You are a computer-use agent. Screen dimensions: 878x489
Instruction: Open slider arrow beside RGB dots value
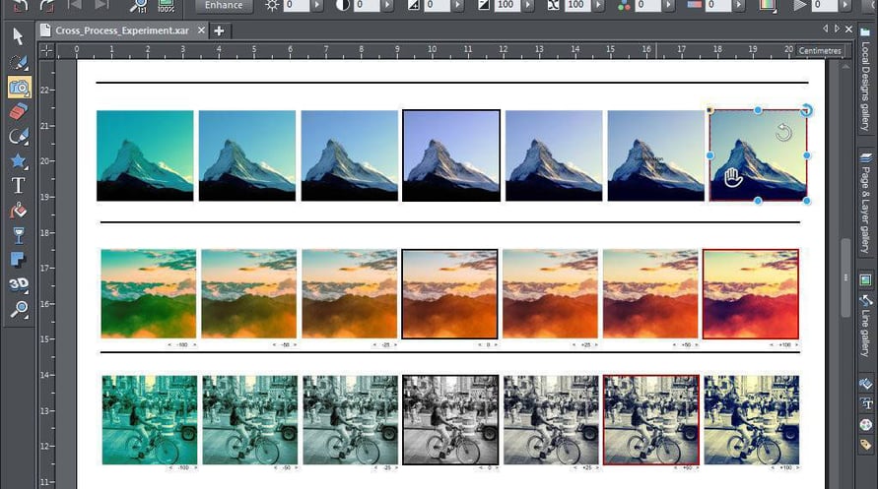[x=669, y=6]
